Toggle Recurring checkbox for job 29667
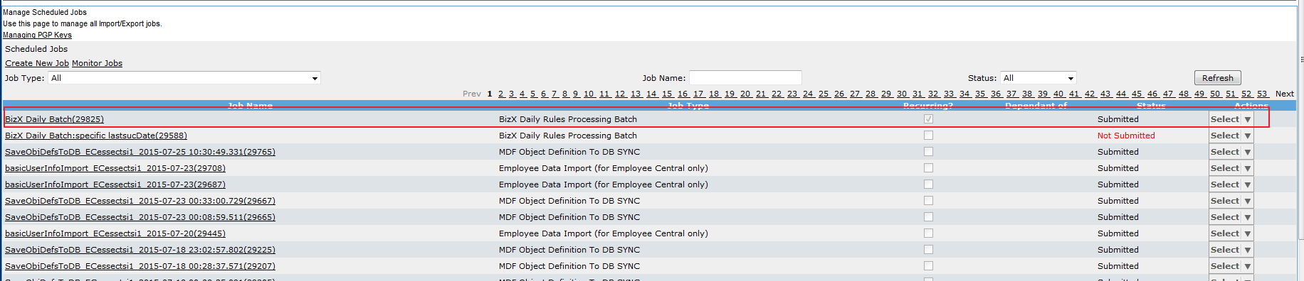This screenshot has width=1304, height=281. 928,201
